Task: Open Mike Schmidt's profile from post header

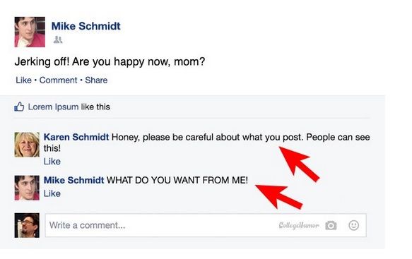Action: (86, 26)
